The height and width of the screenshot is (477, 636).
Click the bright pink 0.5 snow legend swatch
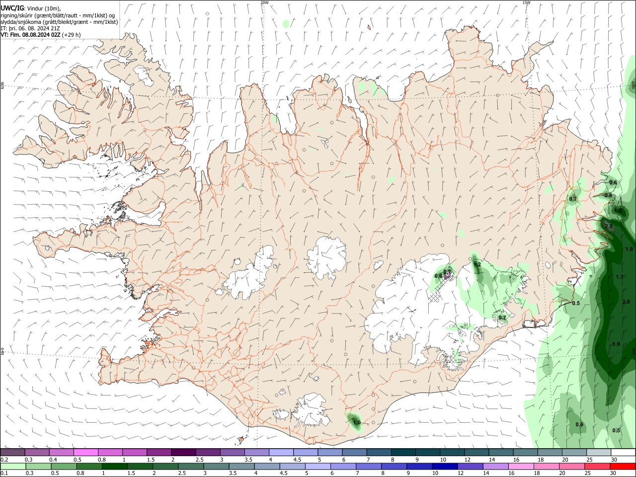(x=85, y=452)
